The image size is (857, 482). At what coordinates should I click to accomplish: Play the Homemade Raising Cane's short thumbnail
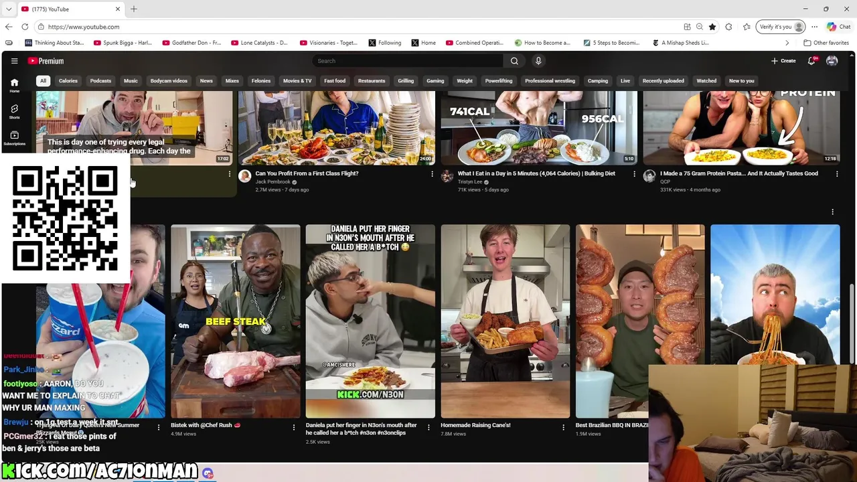pyautogui.click(x=505, y=321)
